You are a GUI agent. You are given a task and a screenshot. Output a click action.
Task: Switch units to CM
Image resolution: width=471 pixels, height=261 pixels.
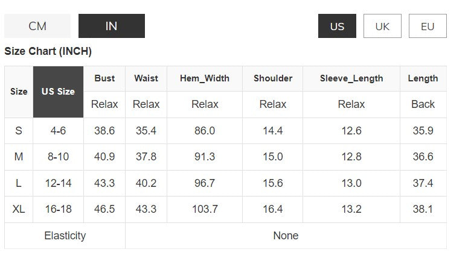pos(37,26)
